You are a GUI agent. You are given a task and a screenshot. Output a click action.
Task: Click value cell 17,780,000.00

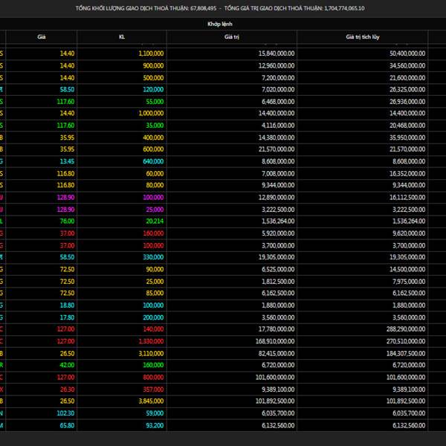277,329
